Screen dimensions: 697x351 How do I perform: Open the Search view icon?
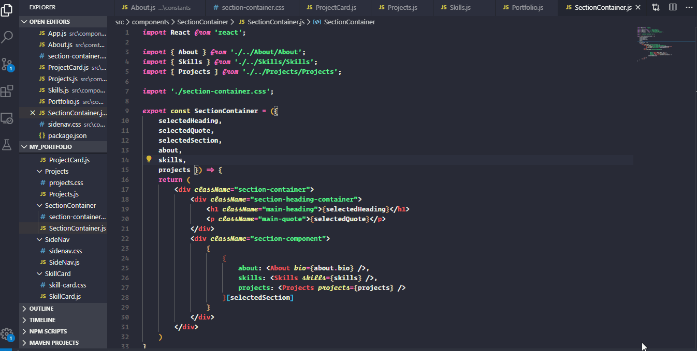click(7, 37)
